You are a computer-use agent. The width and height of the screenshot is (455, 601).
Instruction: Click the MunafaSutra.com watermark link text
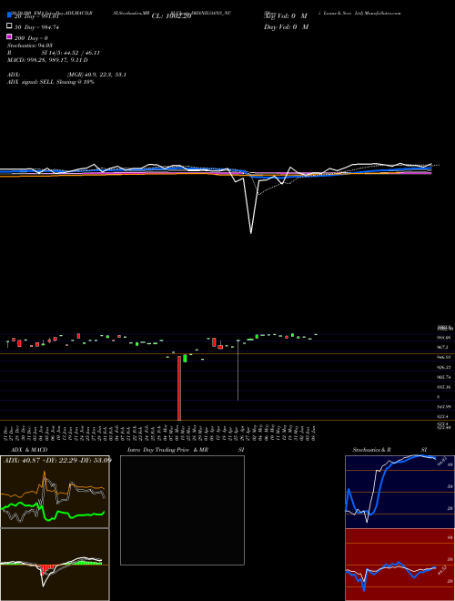[x=384, y=13]
